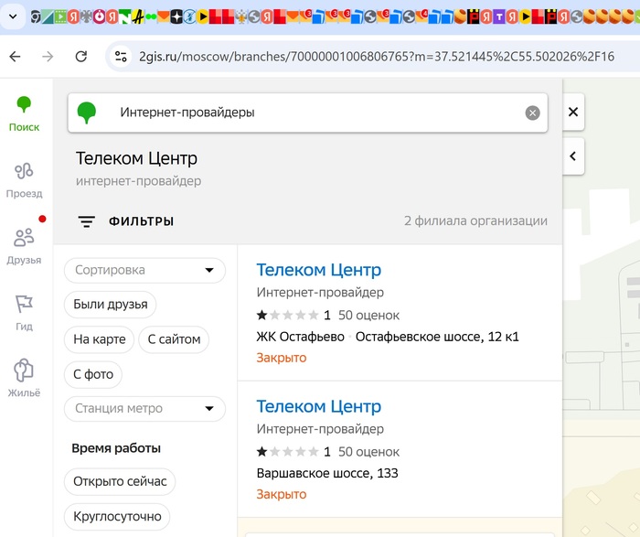Open the Друзья friends section

[25, 238]
